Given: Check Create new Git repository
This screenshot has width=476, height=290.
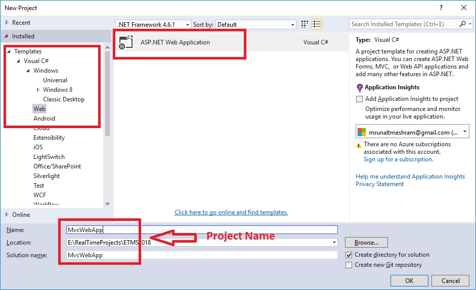Looking at the screenshot, I should pyautogui.click(x=349, y=265).
